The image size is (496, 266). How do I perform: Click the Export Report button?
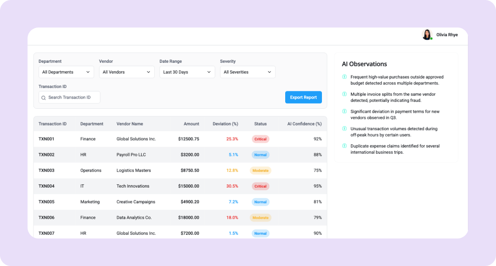303,97
